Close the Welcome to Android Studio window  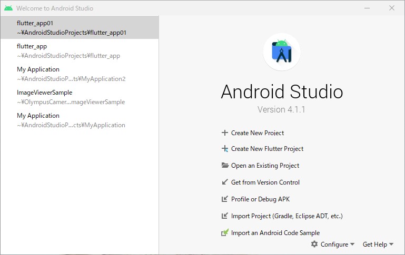(392, 8)
